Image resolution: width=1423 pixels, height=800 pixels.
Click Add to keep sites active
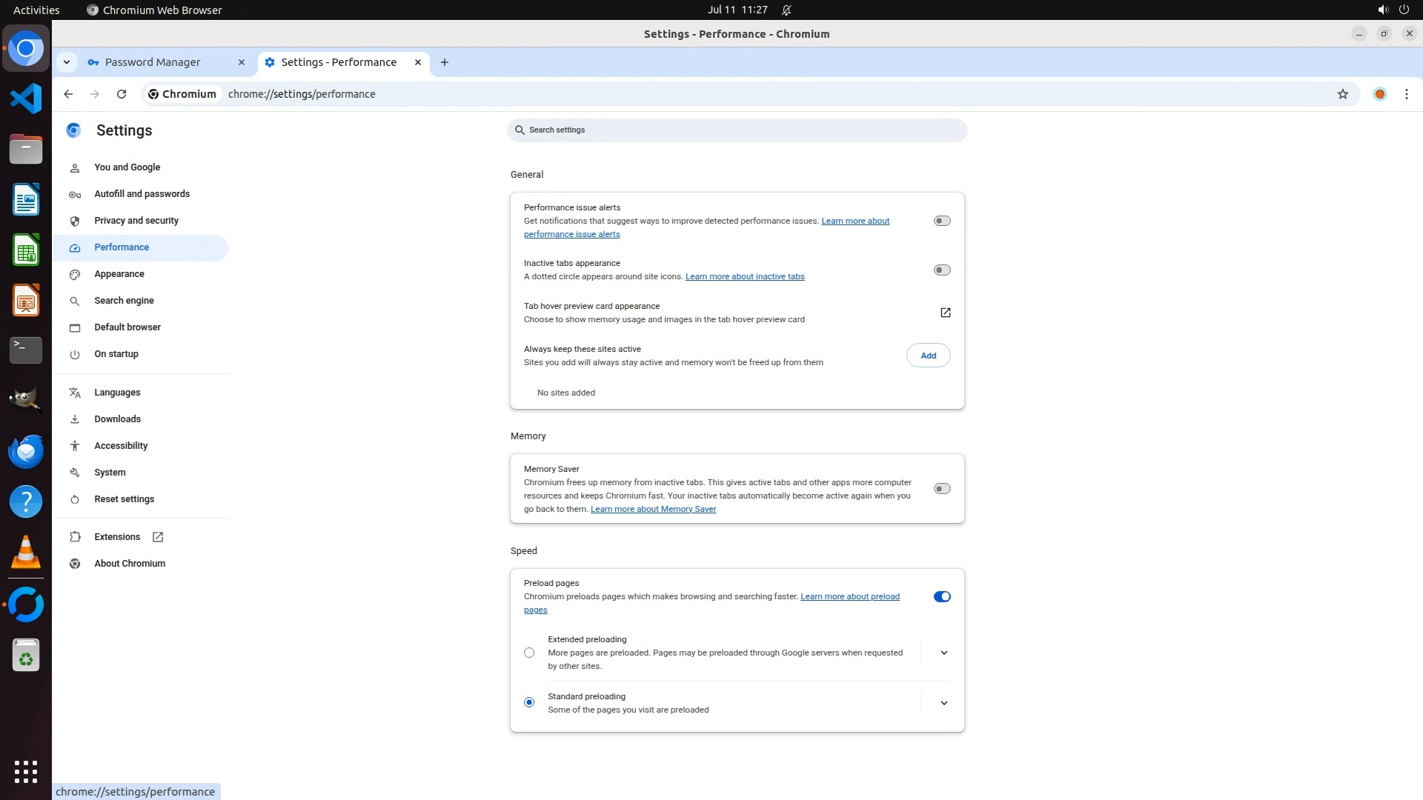(928, 356)
